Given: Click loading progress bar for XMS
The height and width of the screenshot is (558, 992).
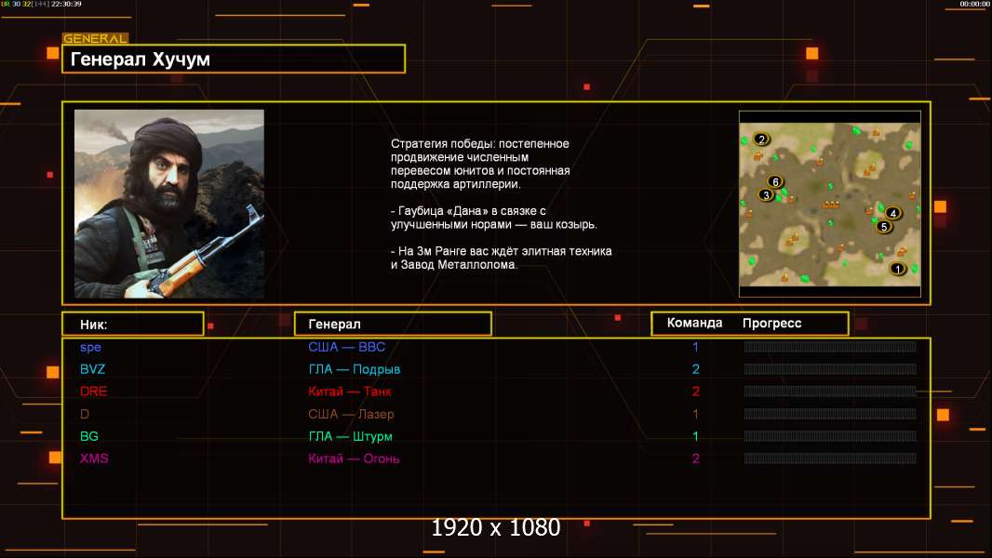Looking at the screenshot, I should click(x=830, y=458).
